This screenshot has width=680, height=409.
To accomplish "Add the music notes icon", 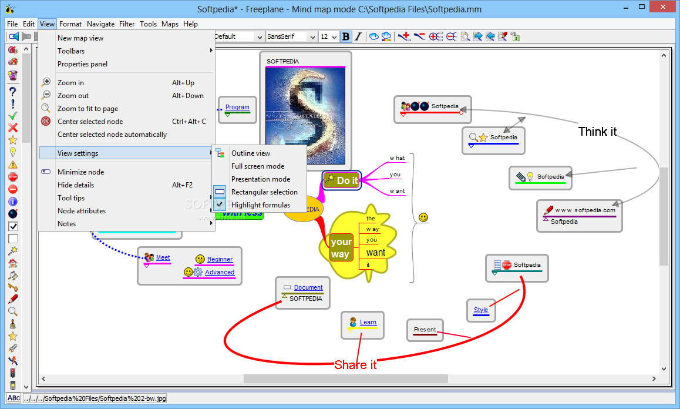I will [13, 275].
